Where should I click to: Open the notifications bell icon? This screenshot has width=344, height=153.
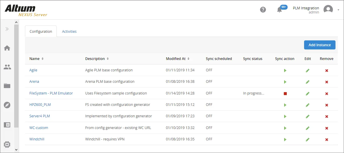click(x=279, y=10)
